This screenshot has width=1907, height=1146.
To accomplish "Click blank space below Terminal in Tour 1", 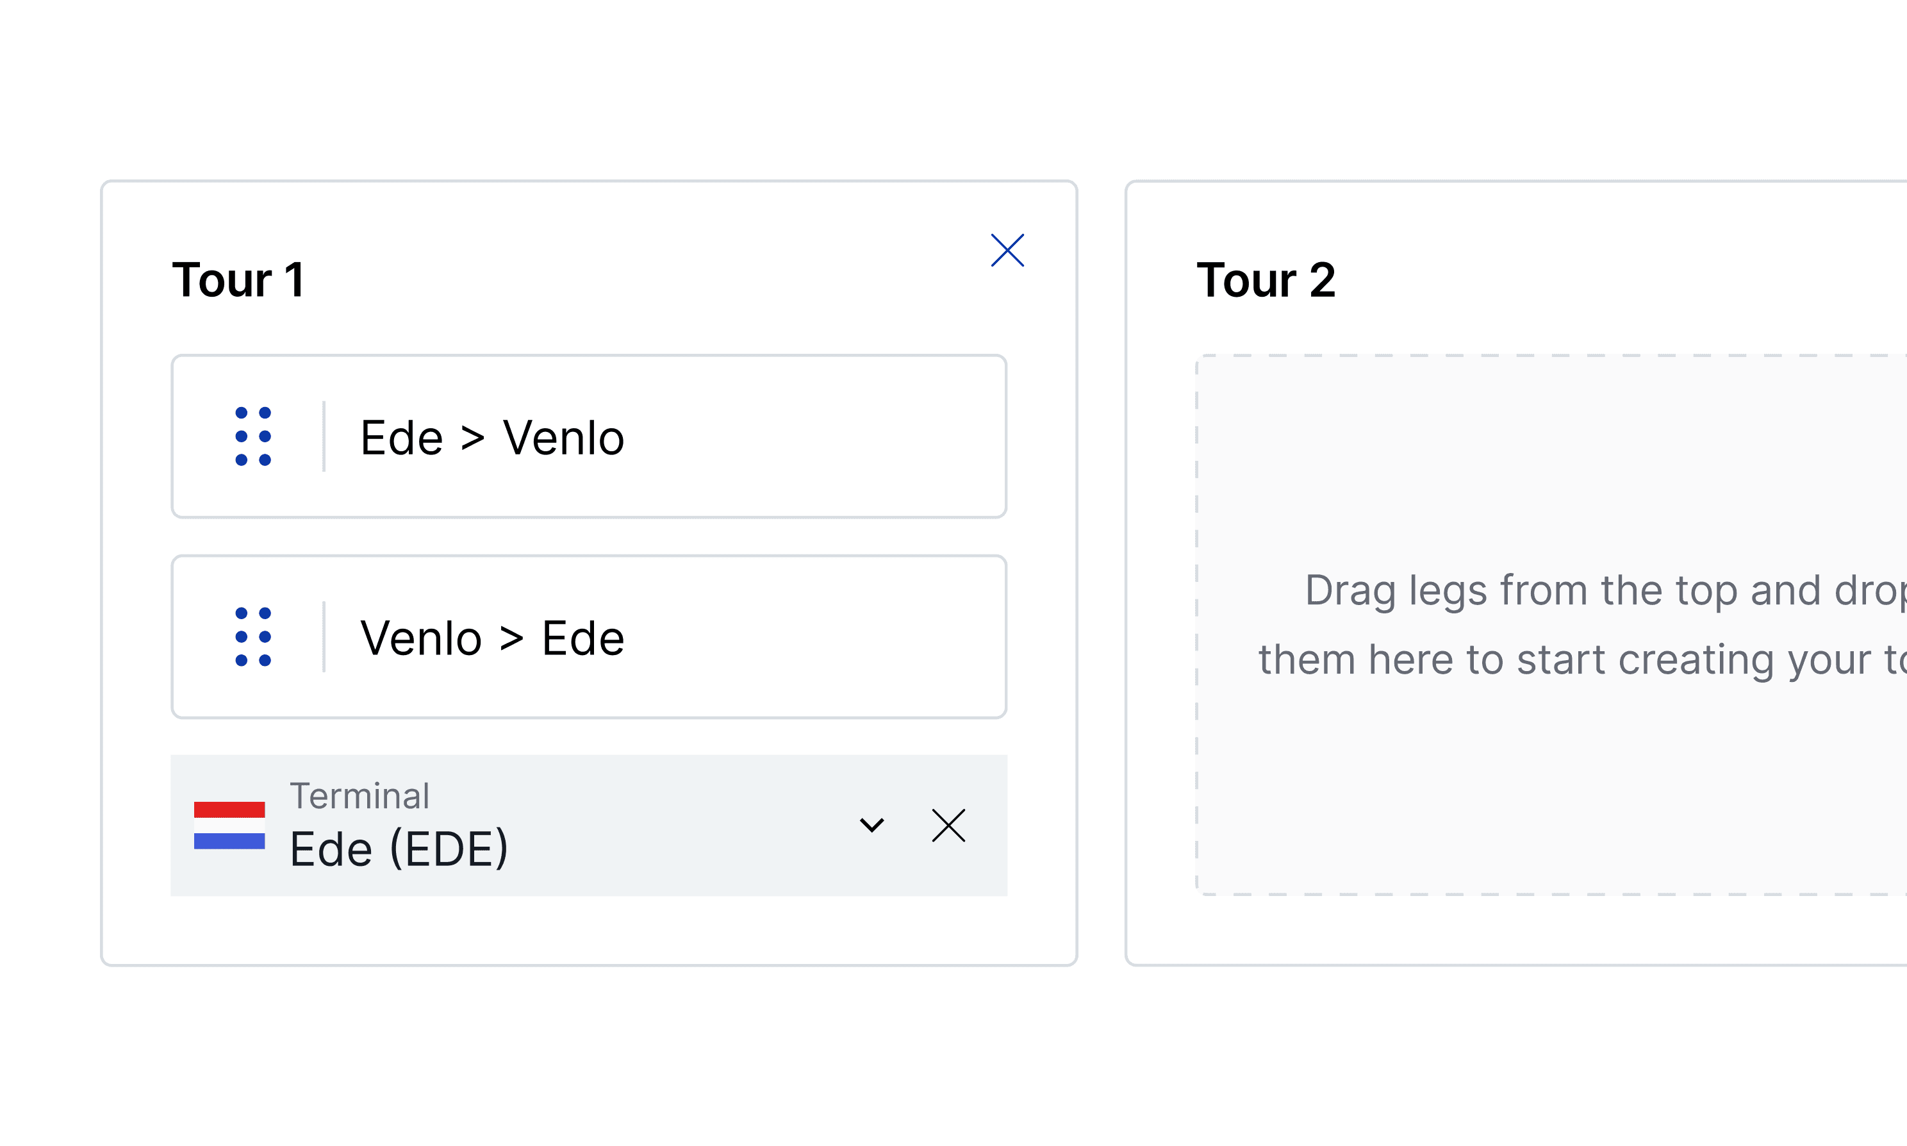I will coord(587,931).
